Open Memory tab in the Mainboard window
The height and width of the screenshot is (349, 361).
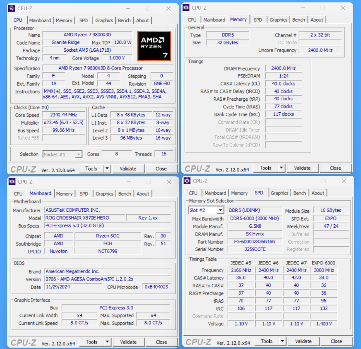tap(64, 194)
